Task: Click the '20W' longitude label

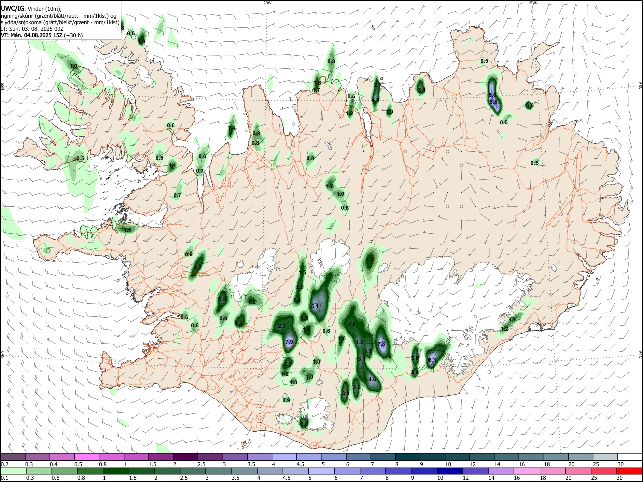Action: tap(267, 3)
